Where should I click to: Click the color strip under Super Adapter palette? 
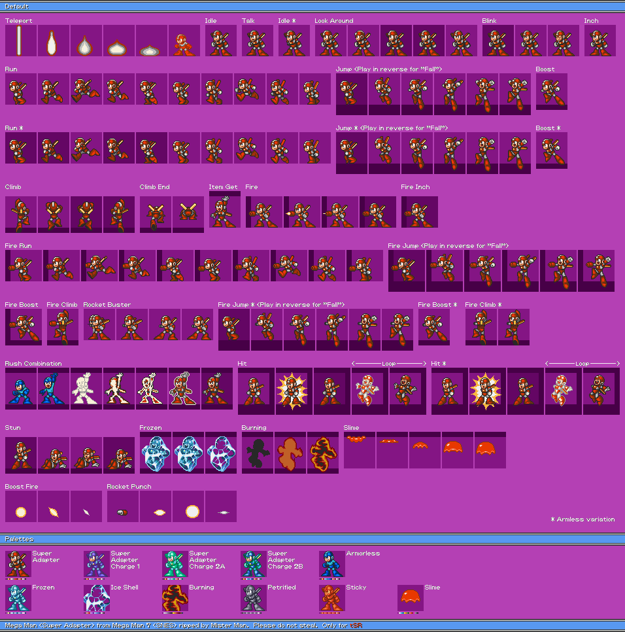(16, 579)
